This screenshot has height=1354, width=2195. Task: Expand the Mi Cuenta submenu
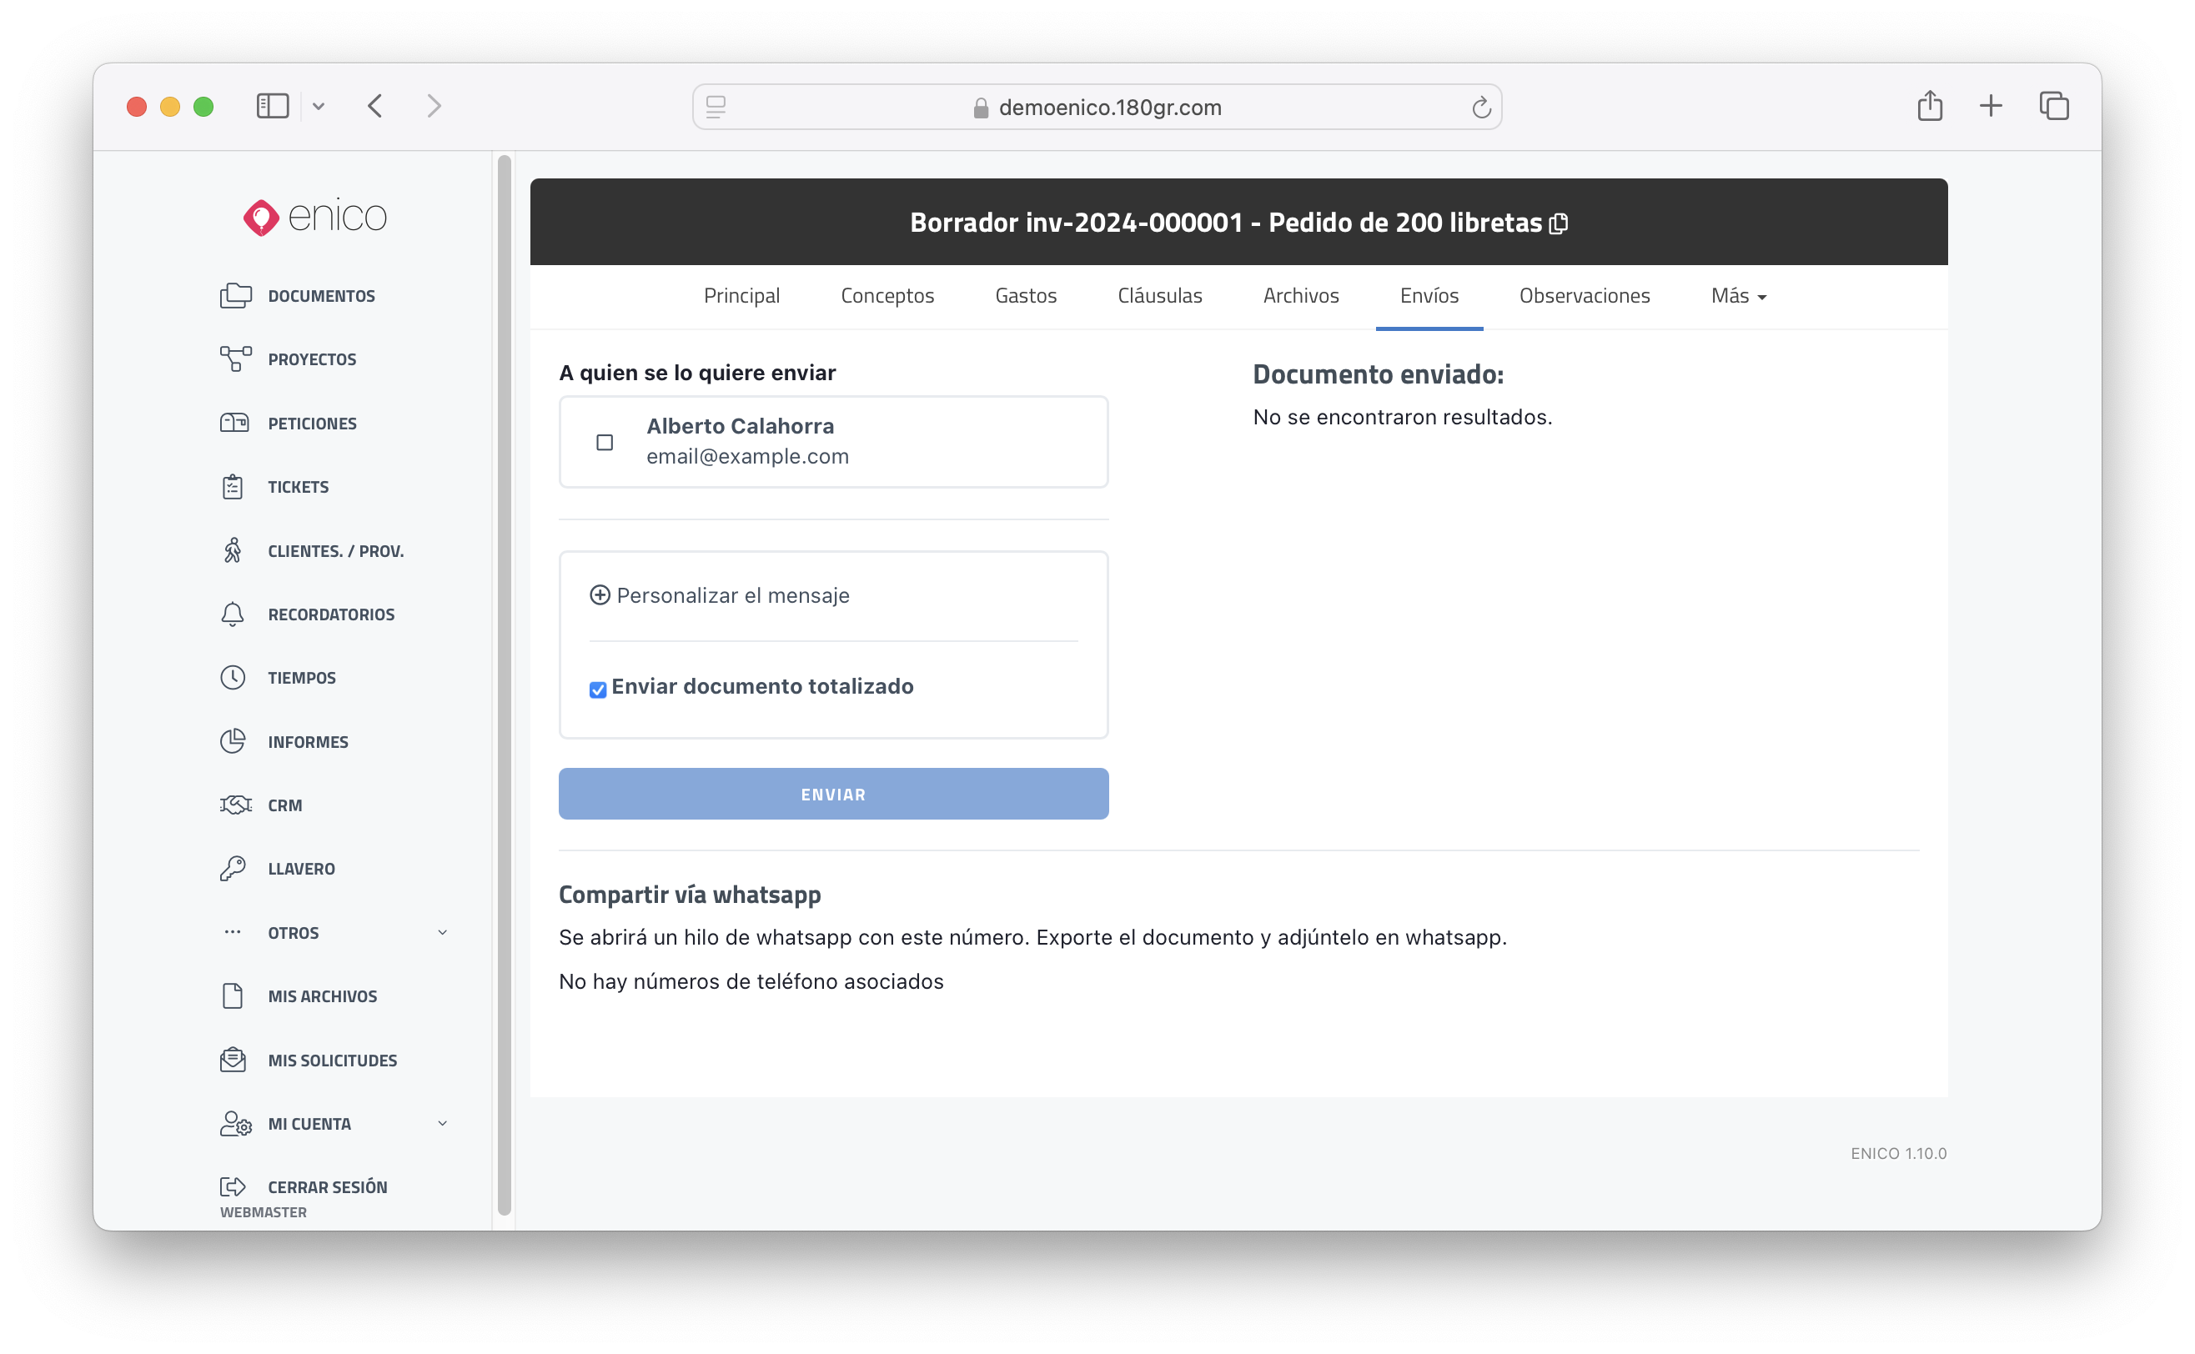pyautogui.click(x=442, y=1124)
